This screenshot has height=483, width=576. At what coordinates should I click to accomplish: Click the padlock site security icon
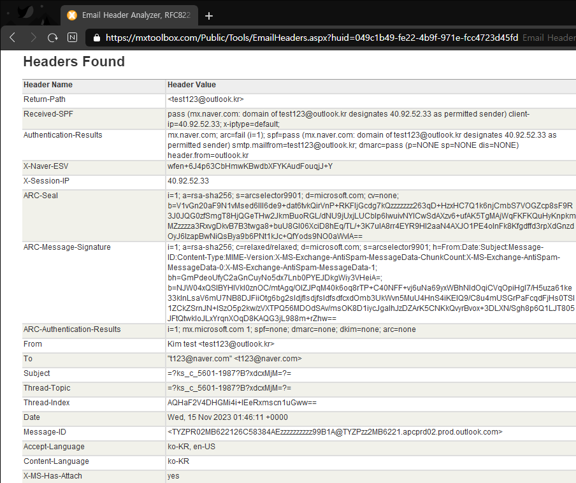[97, 38]
